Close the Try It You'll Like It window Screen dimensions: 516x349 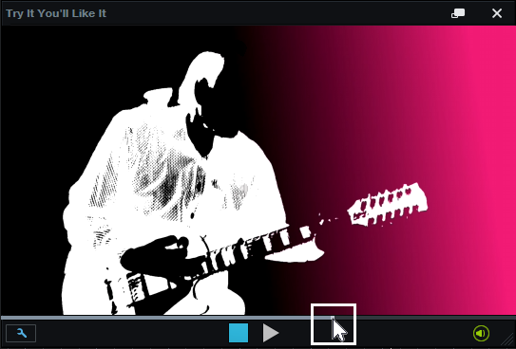coord(497,13)
